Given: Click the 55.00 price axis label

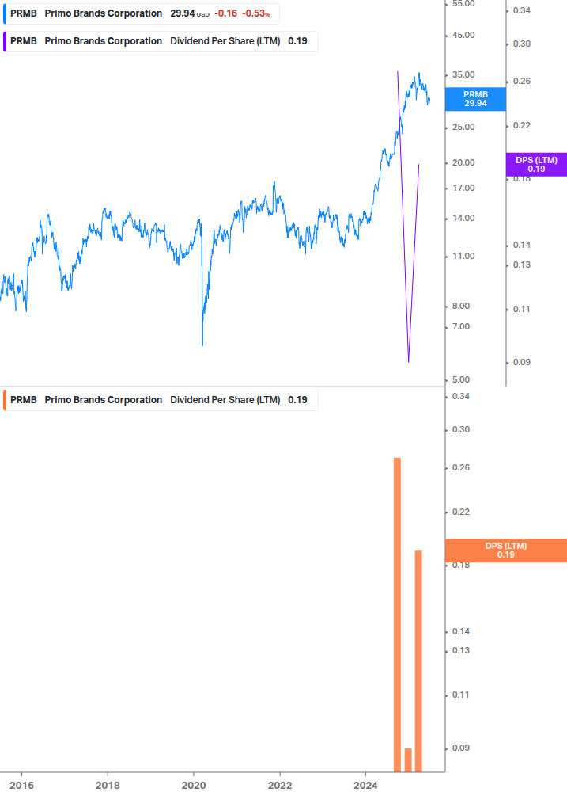Looking at the screenshot, I should click(x=463, y=3).
